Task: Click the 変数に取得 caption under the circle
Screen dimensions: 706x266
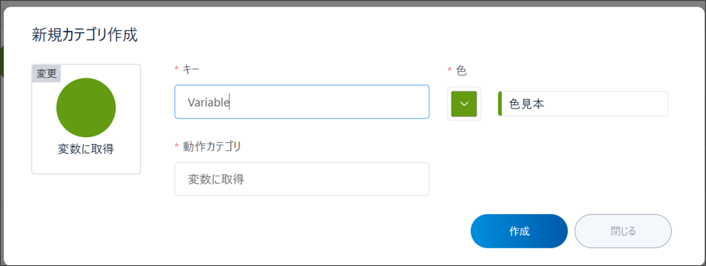Action: pyautogui.click(x=86, y=149)
